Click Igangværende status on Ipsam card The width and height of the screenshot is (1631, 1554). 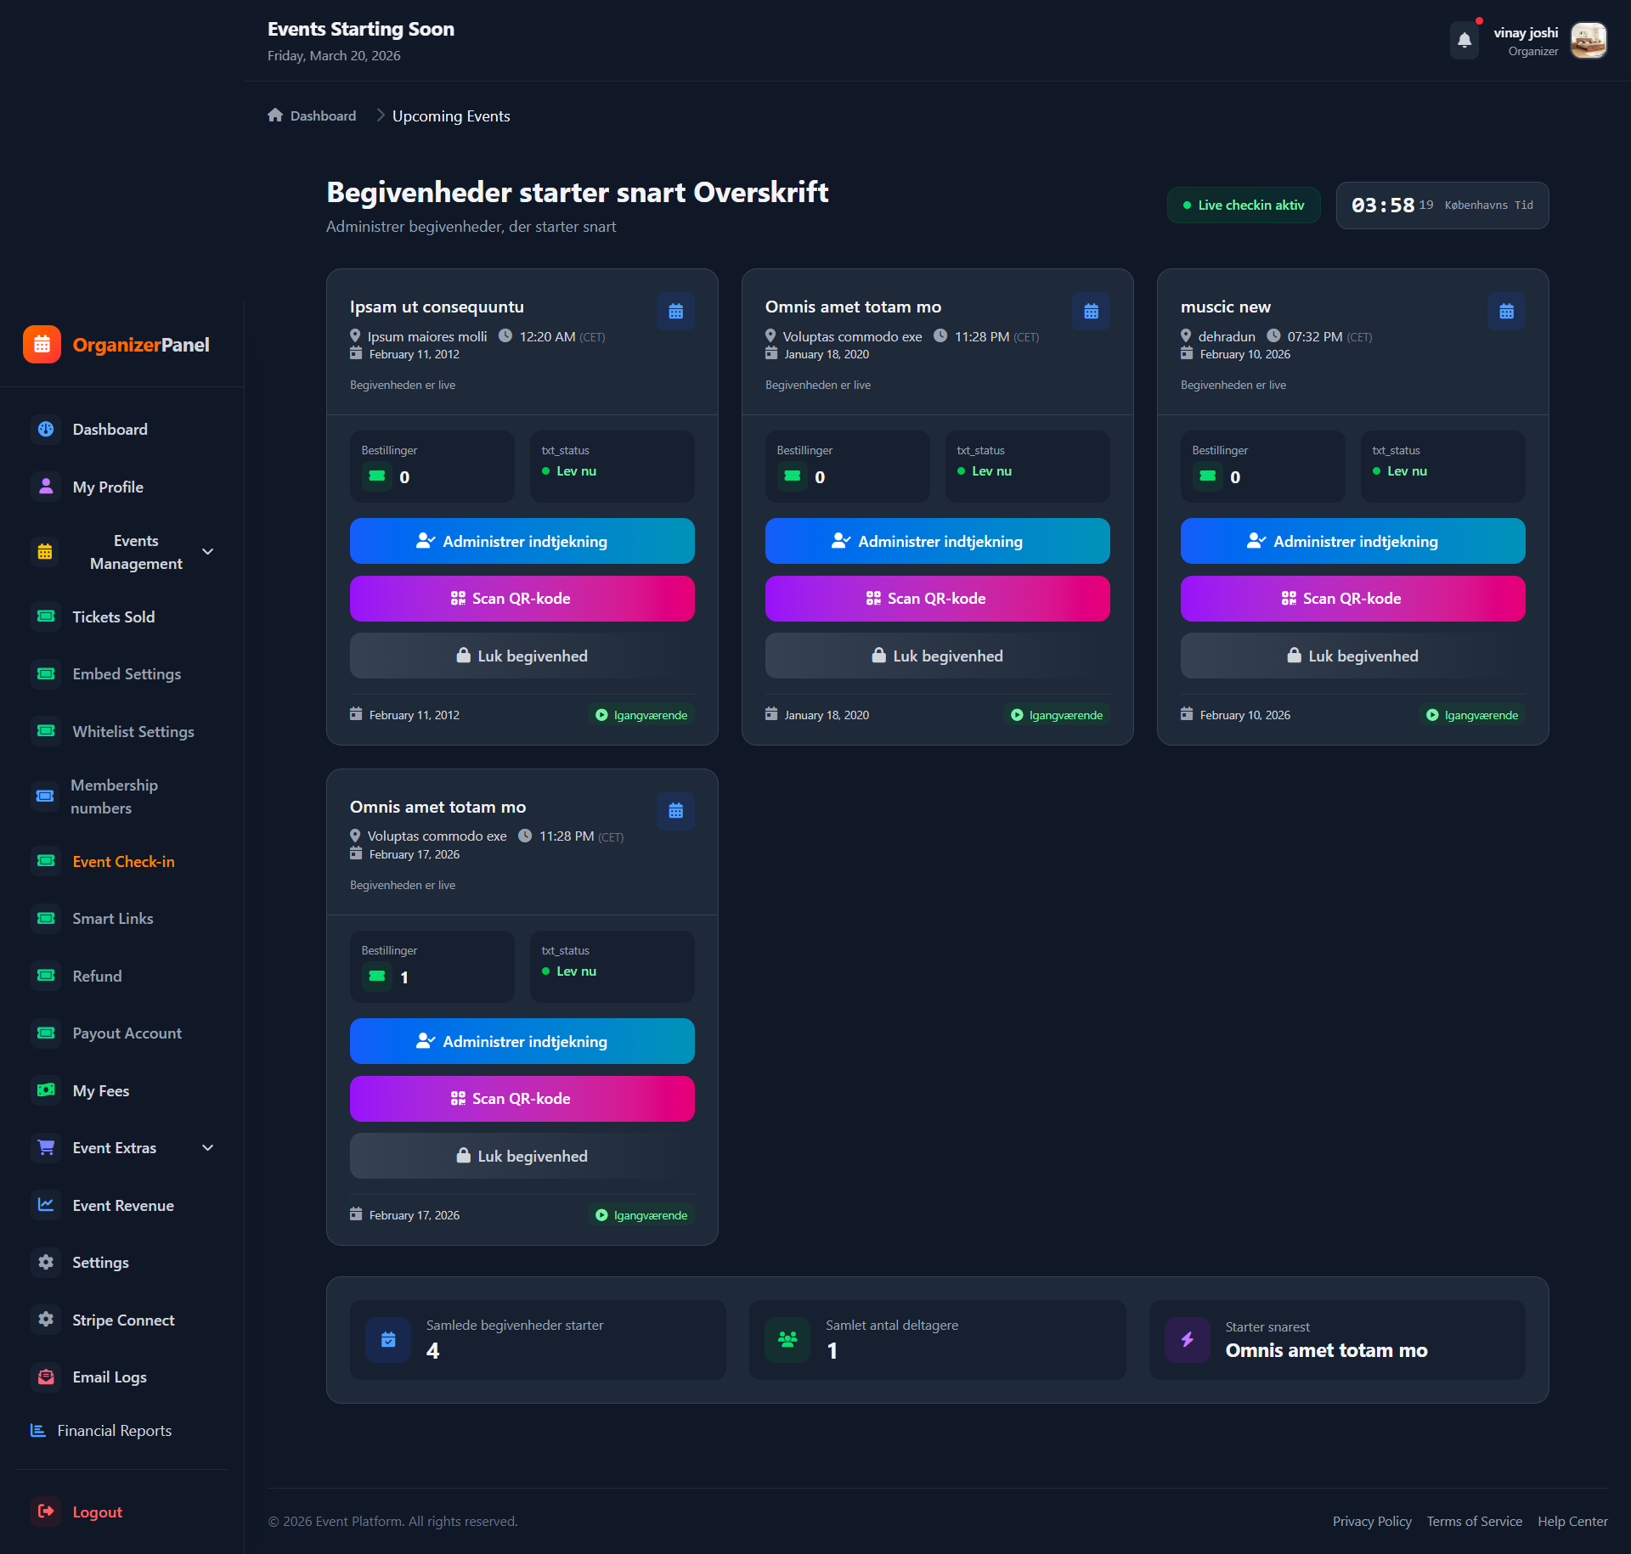[x=642, y=715]
